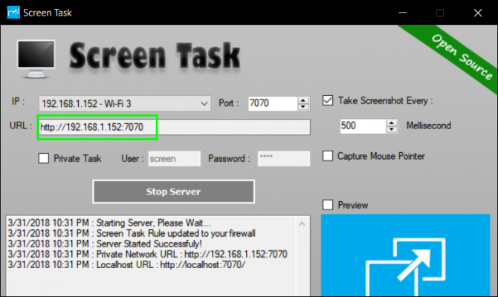Image resolution: width=498 pixels, height=297 pixels.
Task: Decrease the Port value with the down arrow
Action: (303, 107)
